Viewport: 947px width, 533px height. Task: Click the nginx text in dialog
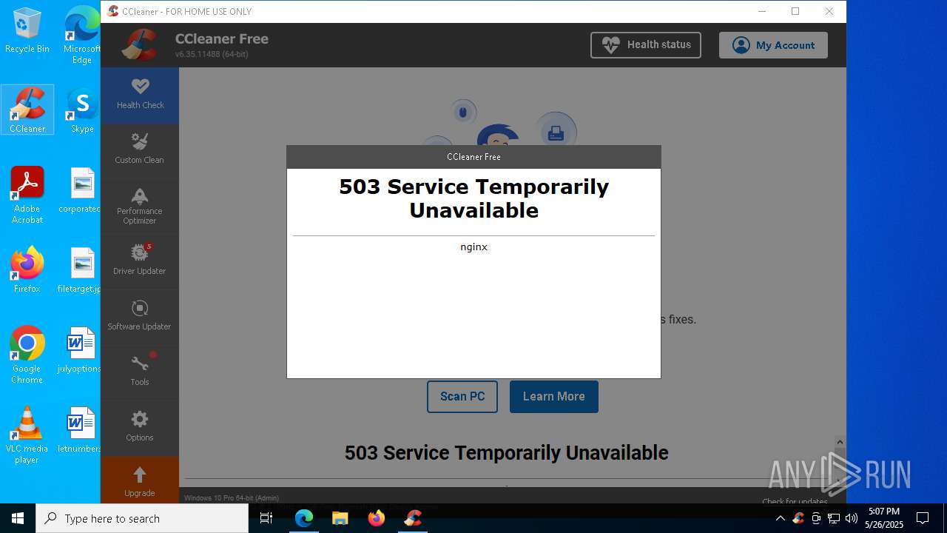473,247
